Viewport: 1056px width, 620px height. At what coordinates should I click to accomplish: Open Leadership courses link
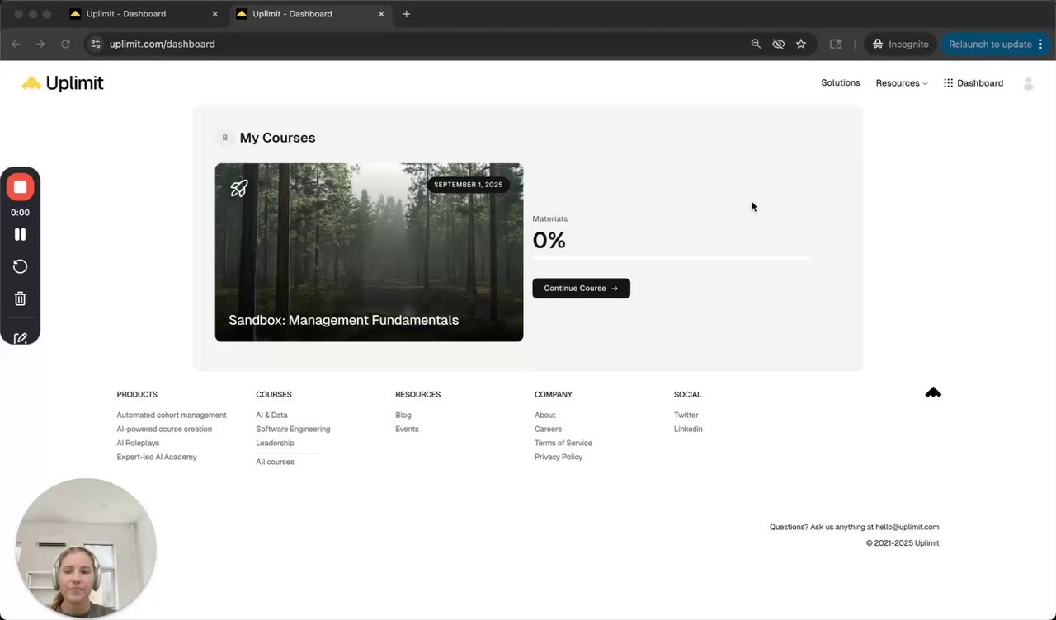pos(275,444)
